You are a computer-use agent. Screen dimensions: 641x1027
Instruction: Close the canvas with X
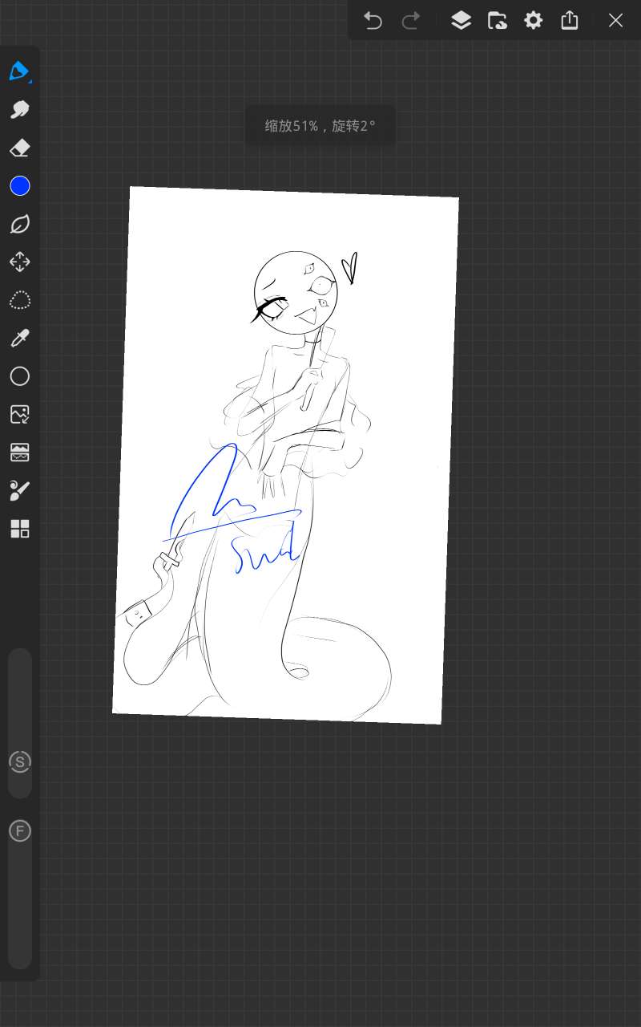615,20
